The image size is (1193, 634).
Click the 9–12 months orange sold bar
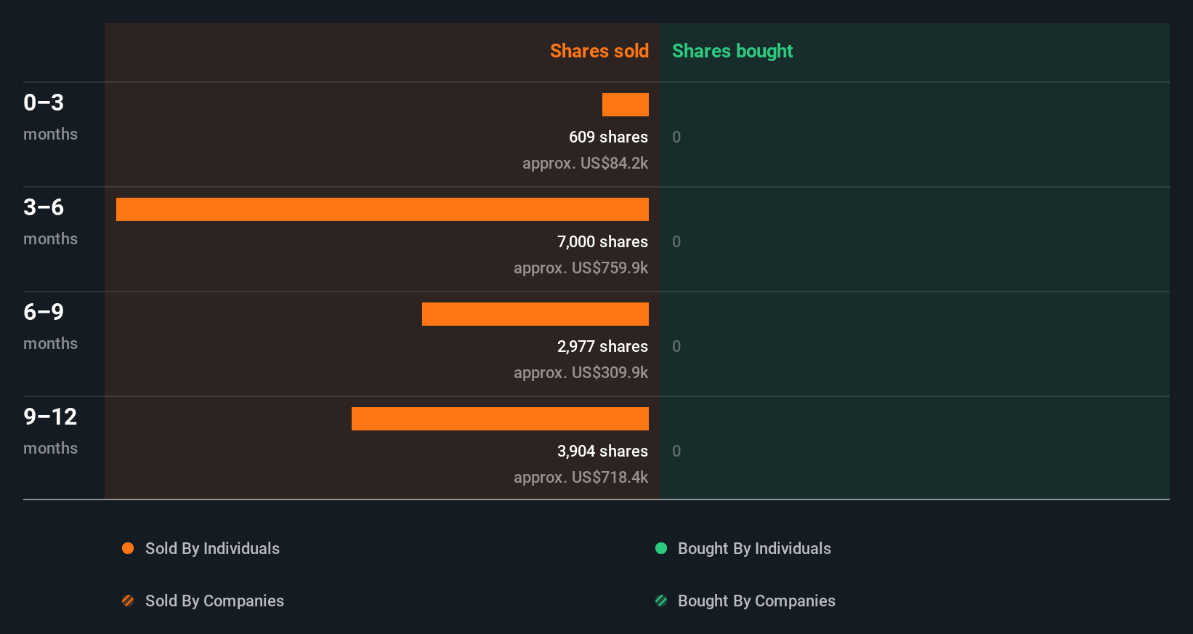click(x=500, y=419)
